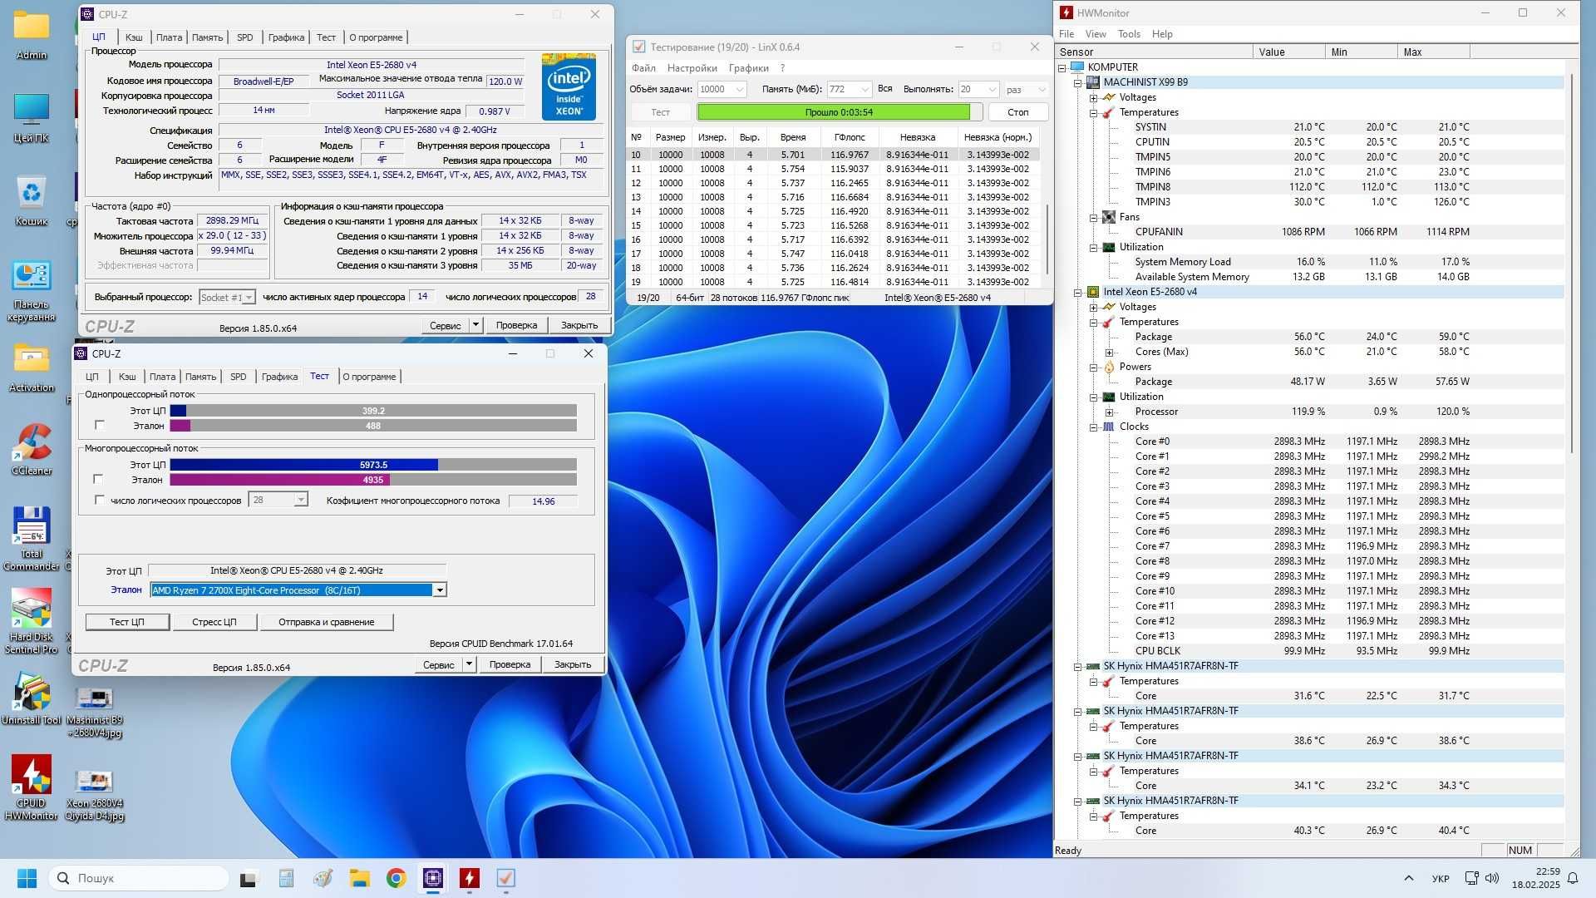This screenshot has height=898, width=1596.
Task: Sort HWMonitor by the Max column header
Action: tap(1433, 52)
